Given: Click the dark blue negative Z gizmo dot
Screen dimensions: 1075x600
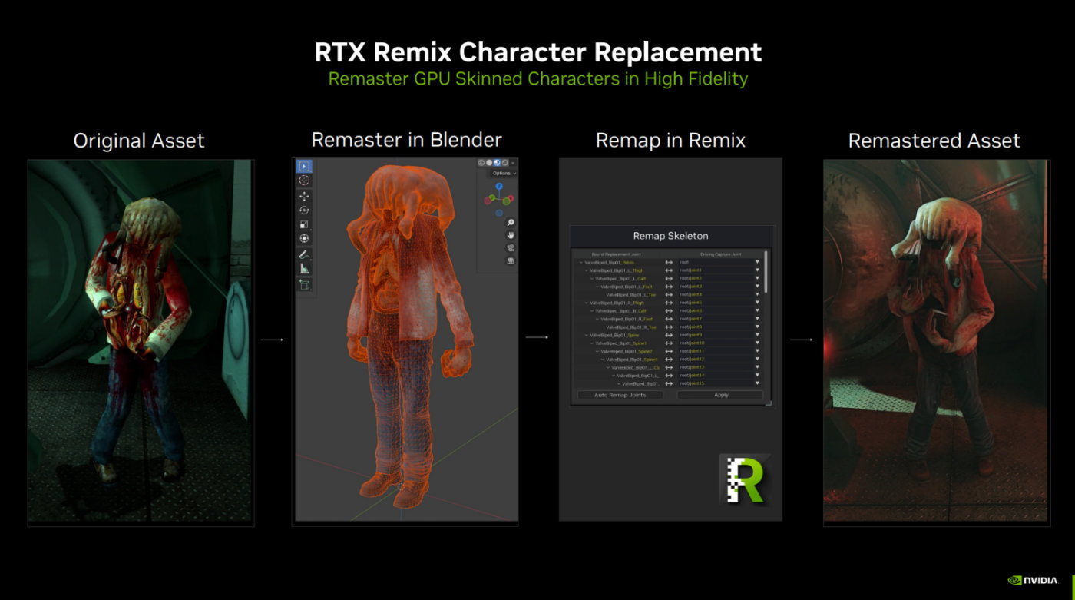Looking at the screenshot, I should tap(499, 213).
